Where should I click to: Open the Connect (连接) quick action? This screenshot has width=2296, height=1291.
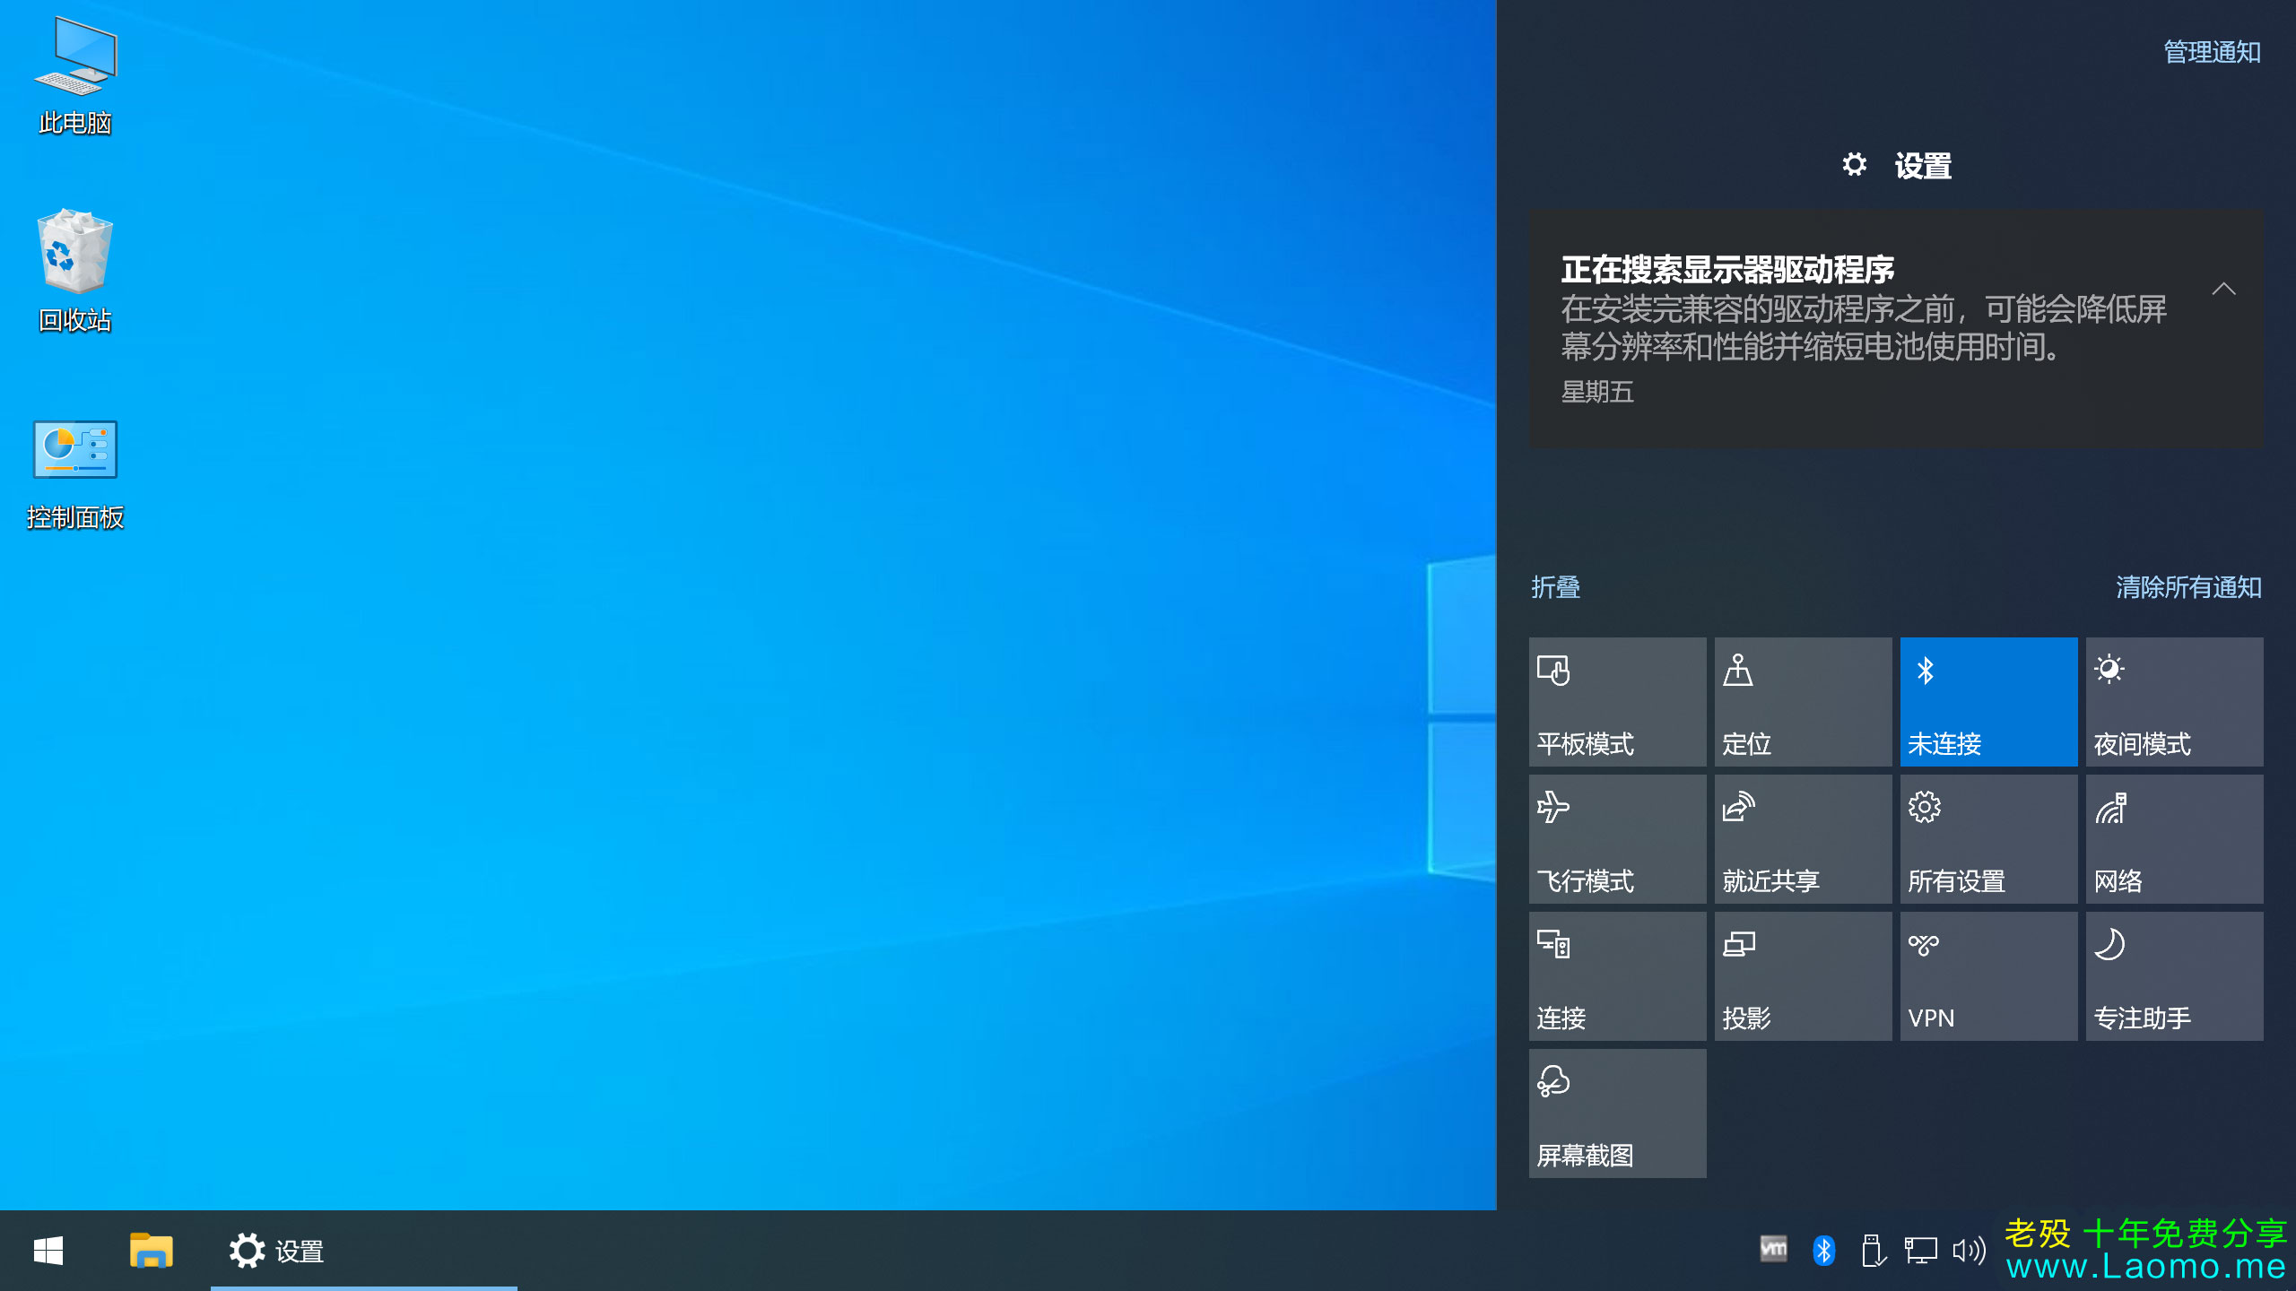1617,976
